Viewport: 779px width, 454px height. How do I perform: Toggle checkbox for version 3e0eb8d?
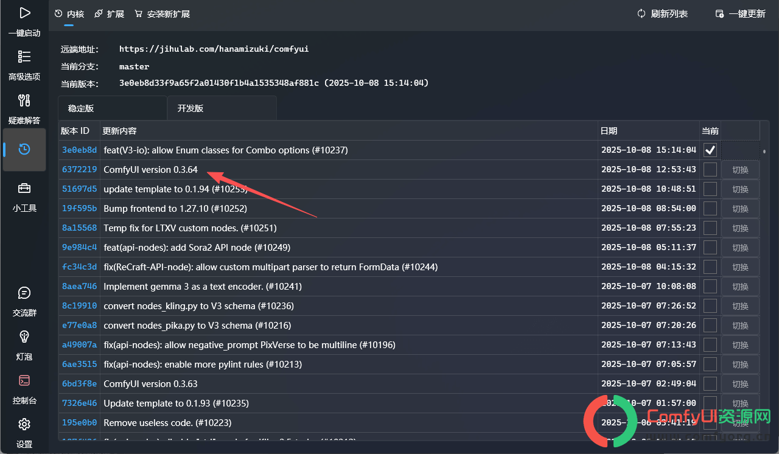click(710, 150)
